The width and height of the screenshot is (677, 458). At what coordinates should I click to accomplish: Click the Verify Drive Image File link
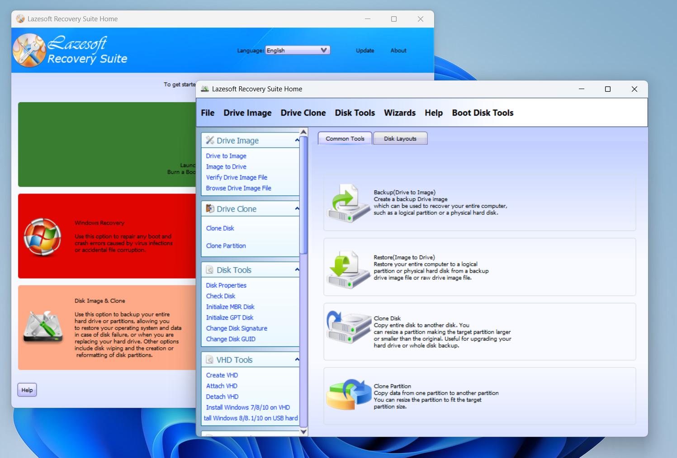click(237, 178)
